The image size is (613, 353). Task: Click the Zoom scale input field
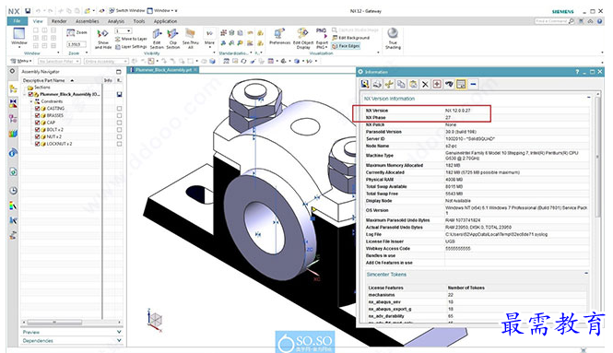tap(76, 44)
